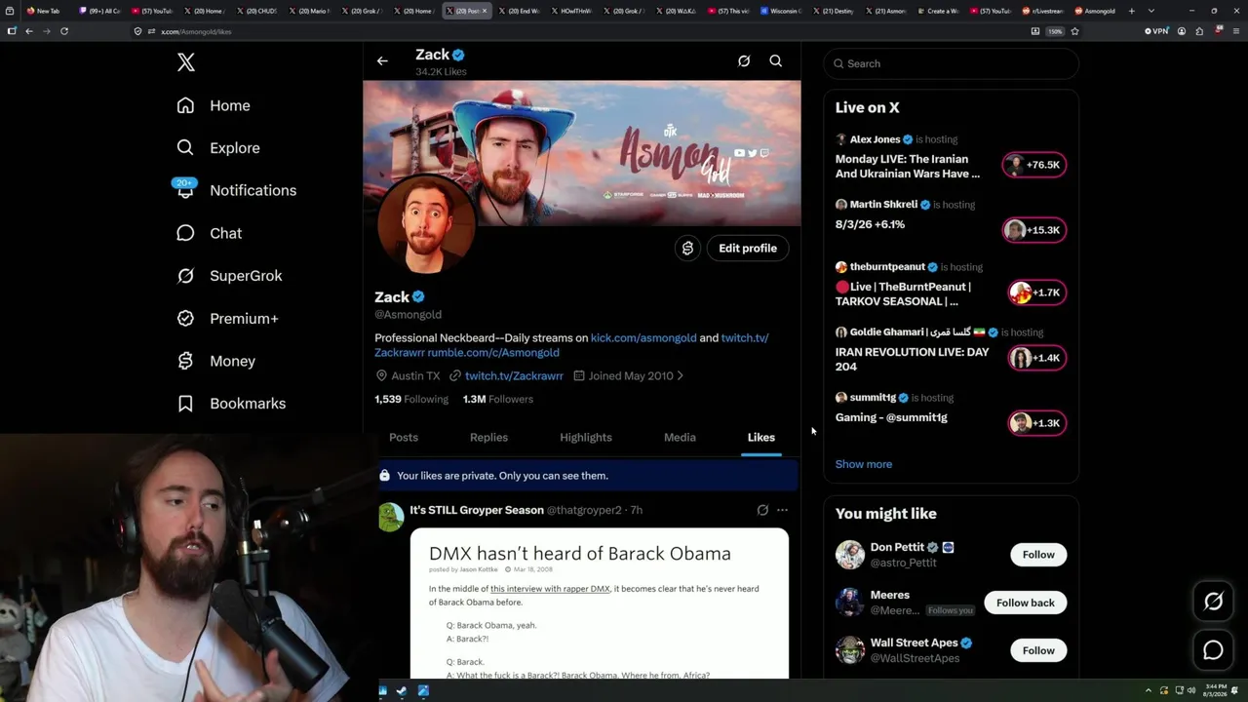Open the browser account profile icon
Image resolution: width=1248 pixels, height=702 pixels.
[x=1182, y=31]
